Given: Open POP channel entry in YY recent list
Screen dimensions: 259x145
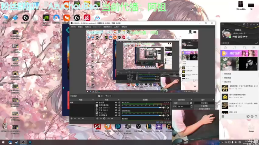Looking at the screenshot, I should click(x=240, y=87).
